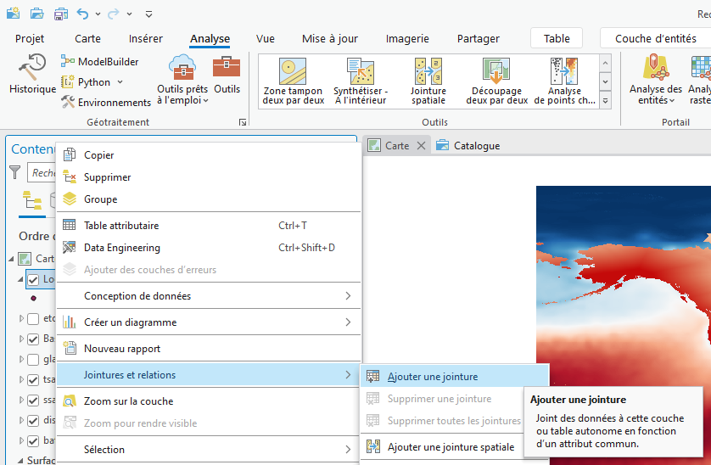Click the Save project icon

point(61,14)
